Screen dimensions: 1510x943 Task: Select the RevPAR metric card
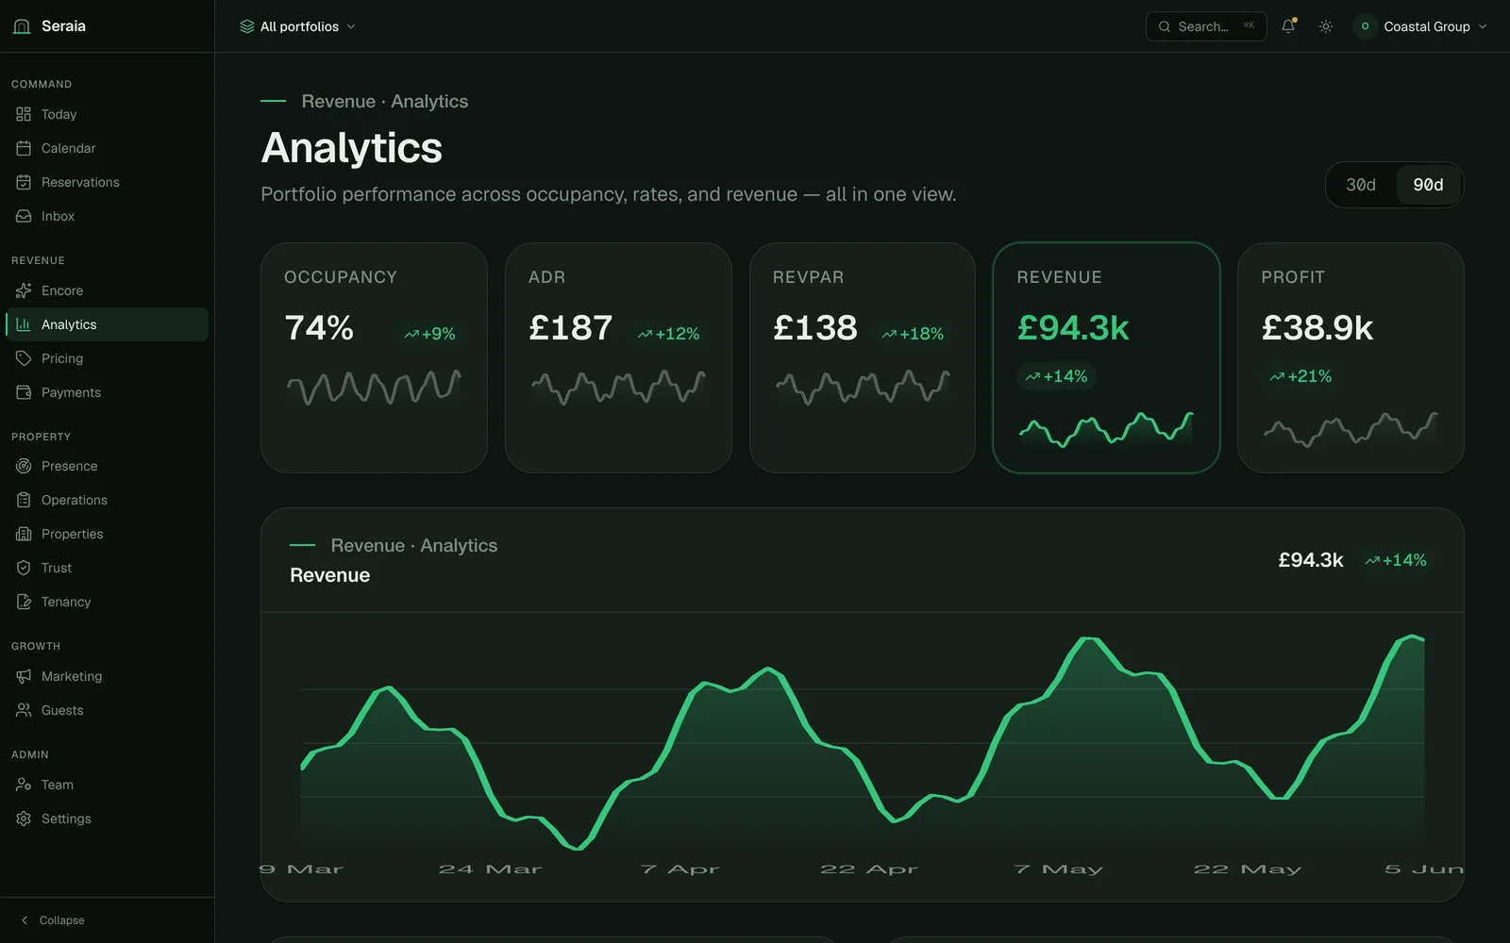[x=863, y=357]
